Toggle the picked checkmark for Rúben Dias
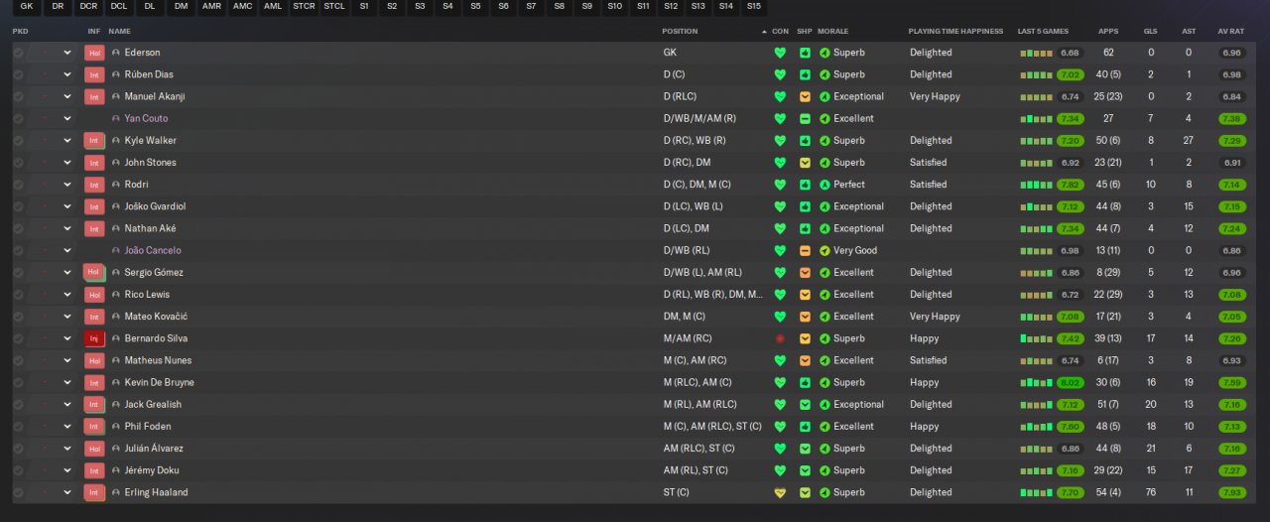 (18, 74)
